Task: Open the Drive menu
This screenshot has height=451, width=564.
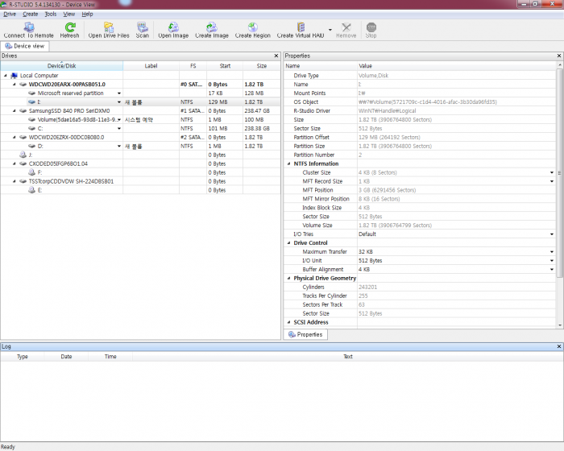Action: click(x=10, y=14)
